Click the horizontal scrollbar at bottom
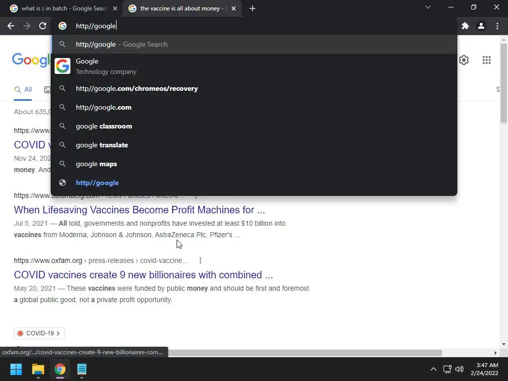The width and height of the screenshot is (508, 381). tap(305, 353)
